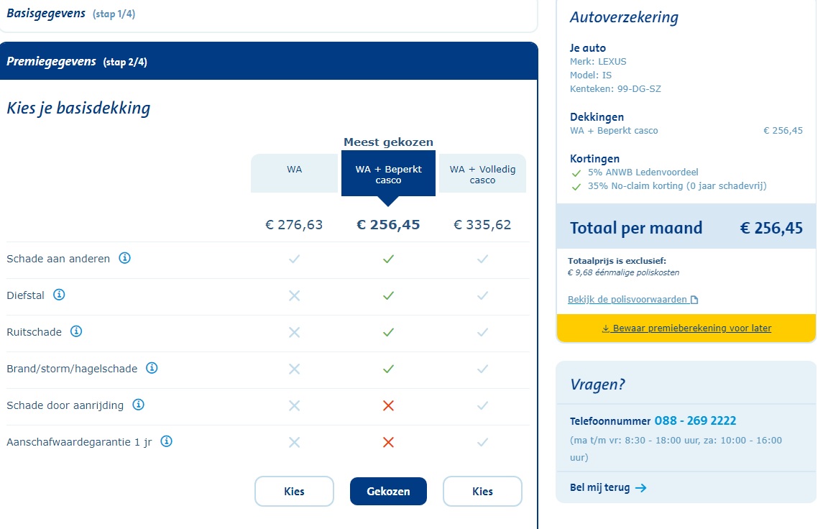Image resolution: width=828 pixels, height=529 pixels.
Task: Click the arrow next to Bel mij terug
Action: (x=641, y=488)
